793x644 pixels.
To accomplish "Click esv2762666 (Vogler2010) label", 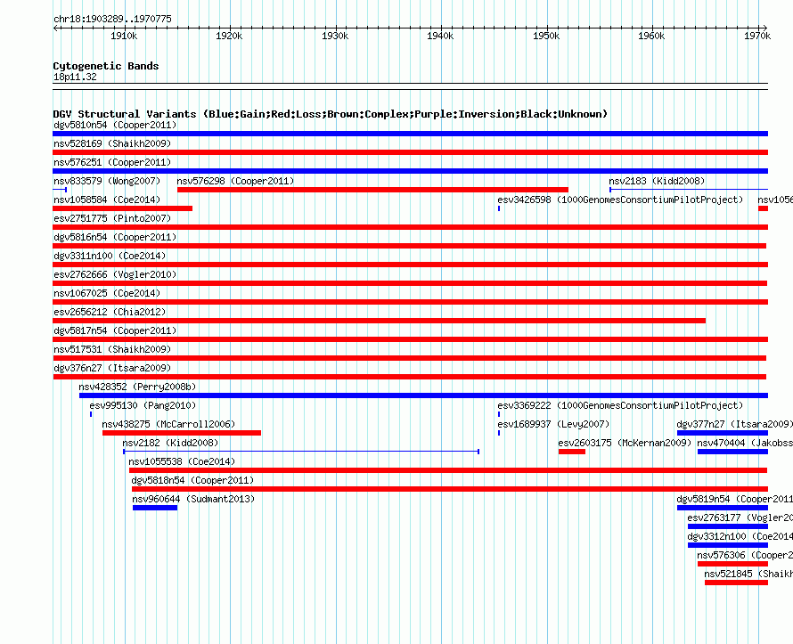I will (x=115, y=274).
